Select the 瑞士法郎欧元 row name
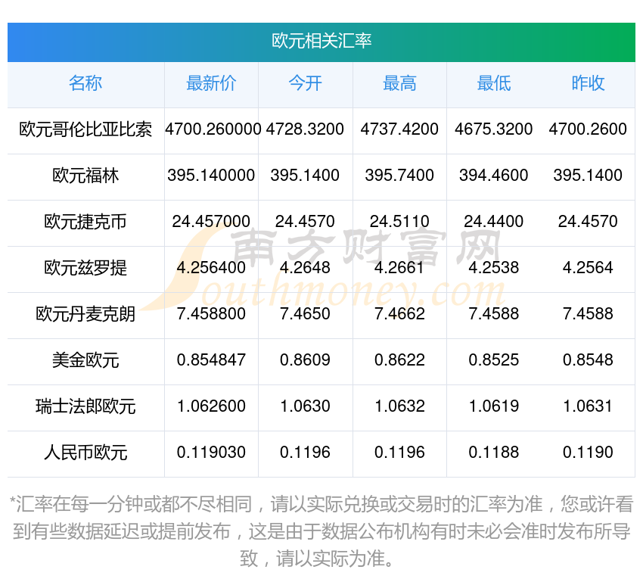This screenshot has width=643, height=582. click(x=85, y=406)
